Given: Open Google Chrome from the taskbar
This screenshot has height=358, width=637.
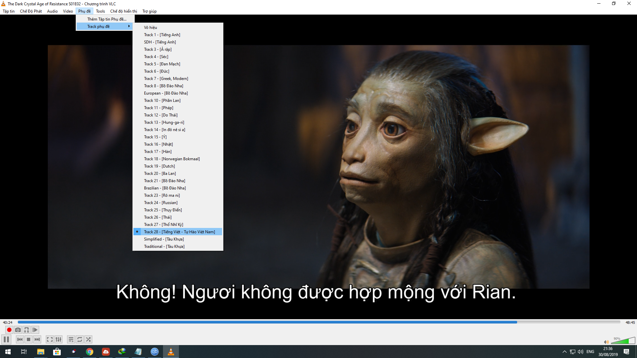Looking at the screenshot, I should click(x=90, y=352).
